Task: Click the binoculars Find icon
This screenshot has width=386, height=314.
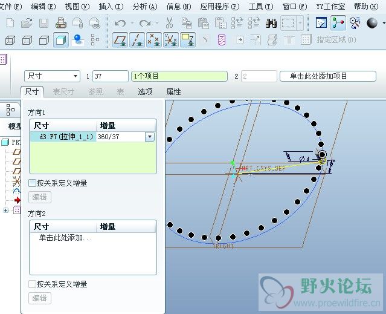Action: click(271, 23)
